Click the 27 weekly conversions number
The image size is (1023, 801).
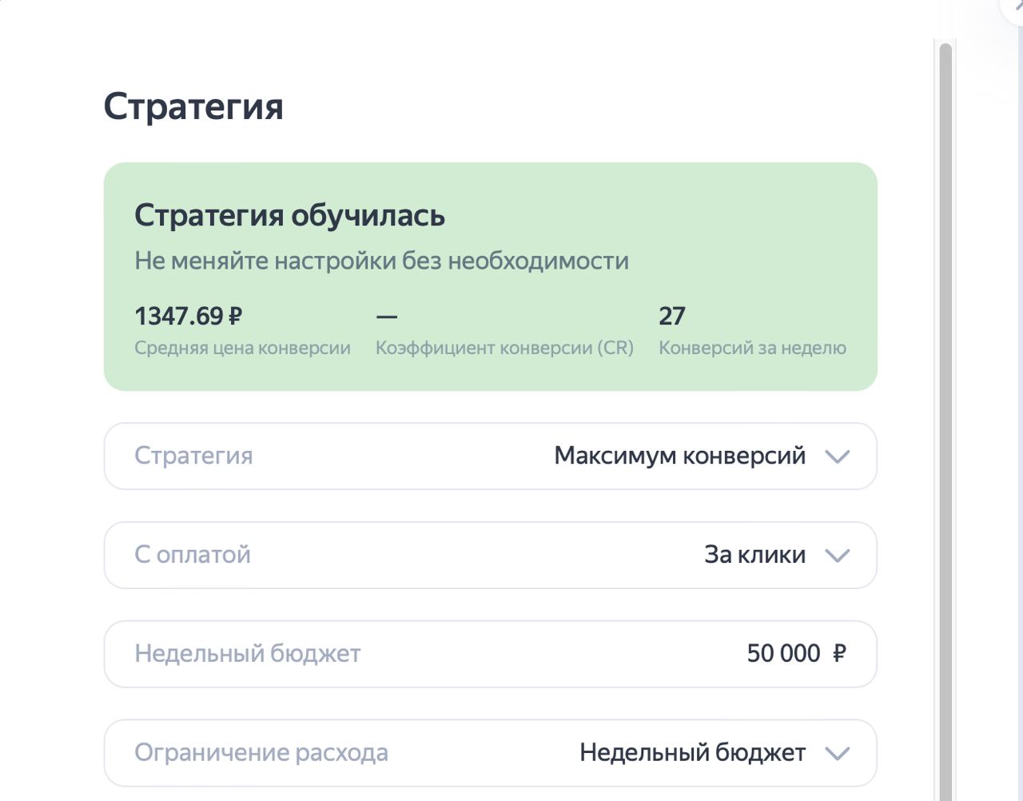tap(671, 317)
